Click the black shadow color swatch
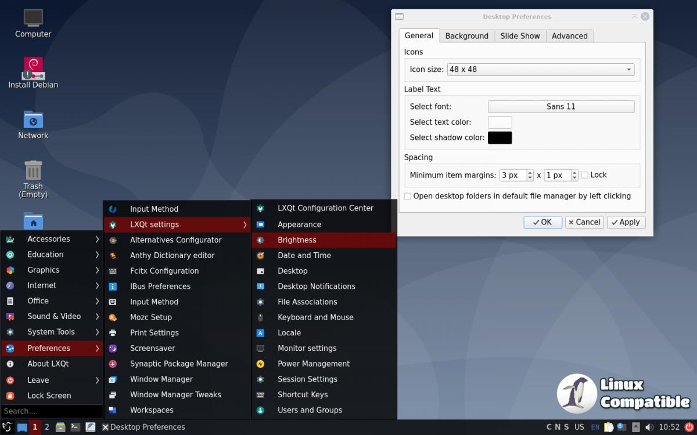 point(500,138)
